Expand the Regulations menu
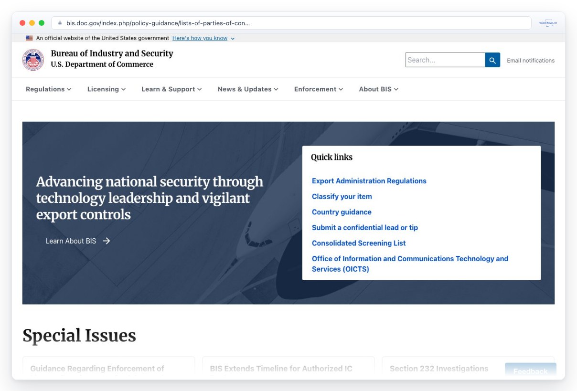 click(48, 89)
